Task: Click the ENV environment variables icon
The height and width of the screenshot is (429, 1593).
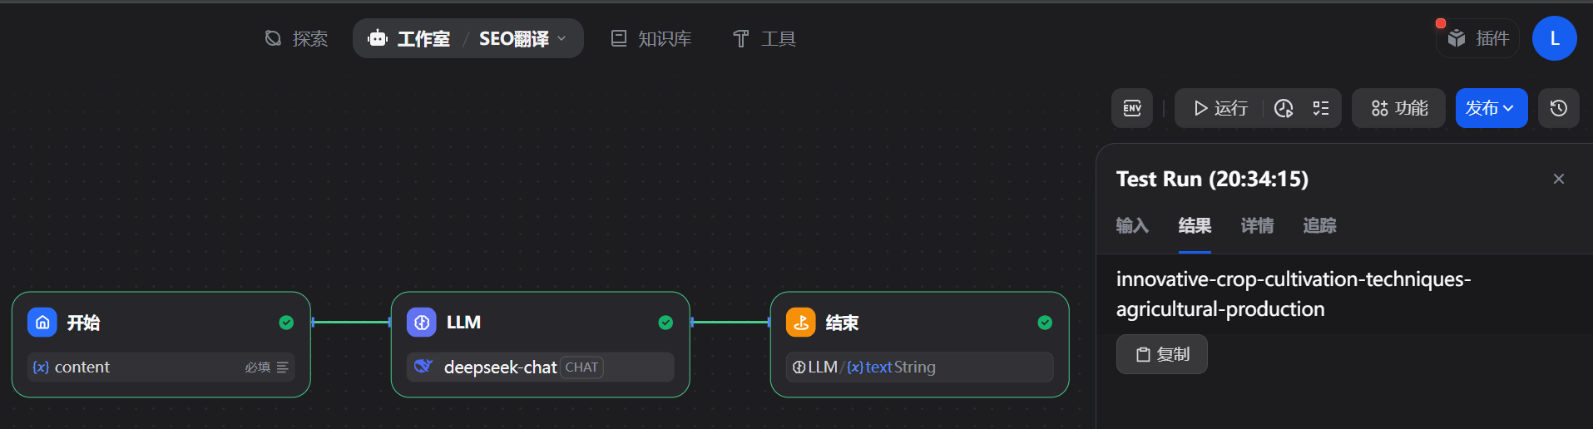Action: click(1131, 108)
